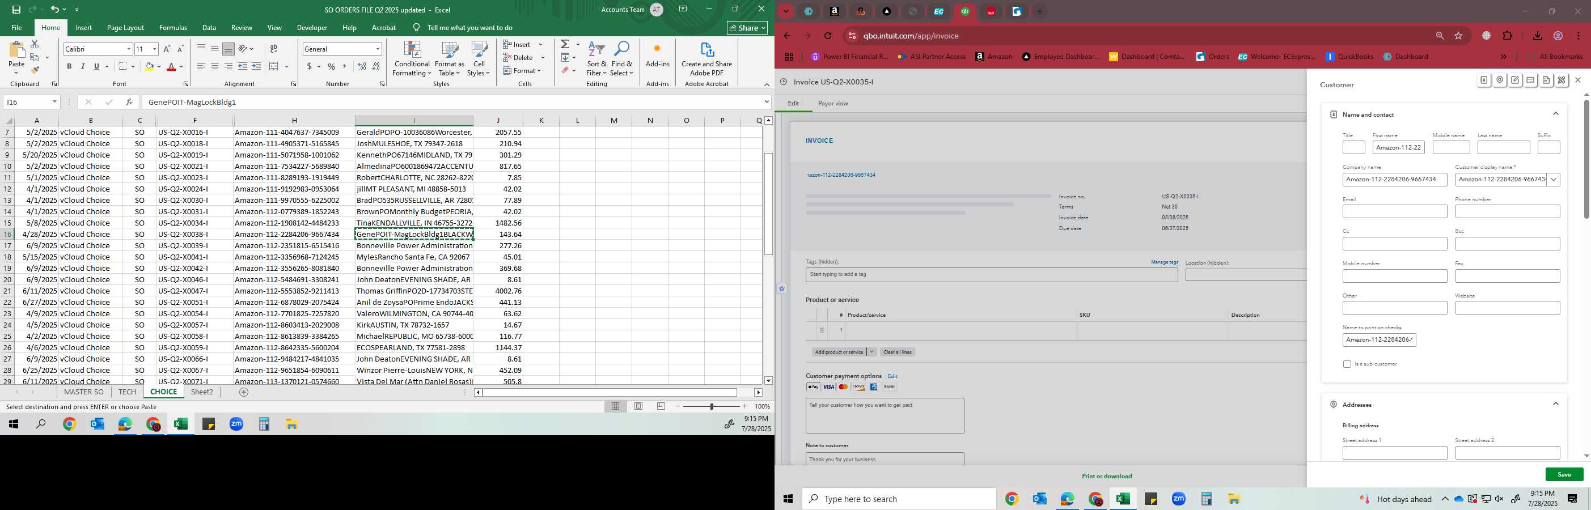Image resolution: width=1591 pixels, height=510 pixels.
Task: Click the Excel formula bar text
Action: coord(192,102)
